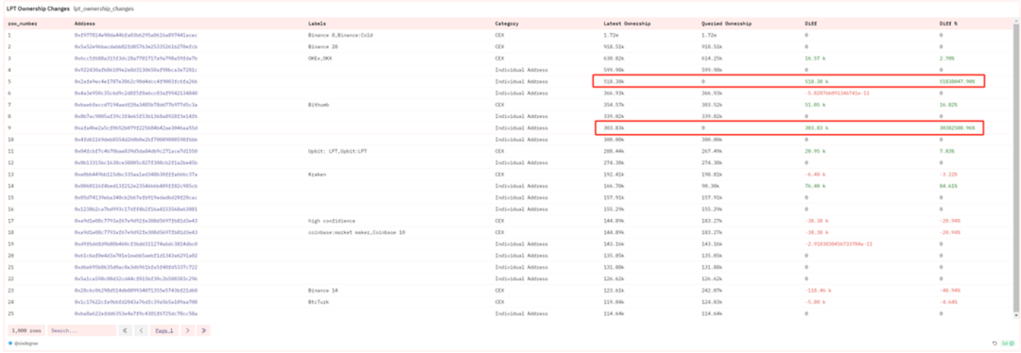Open the Bithumb address link in row 7

tap(136, 105)
